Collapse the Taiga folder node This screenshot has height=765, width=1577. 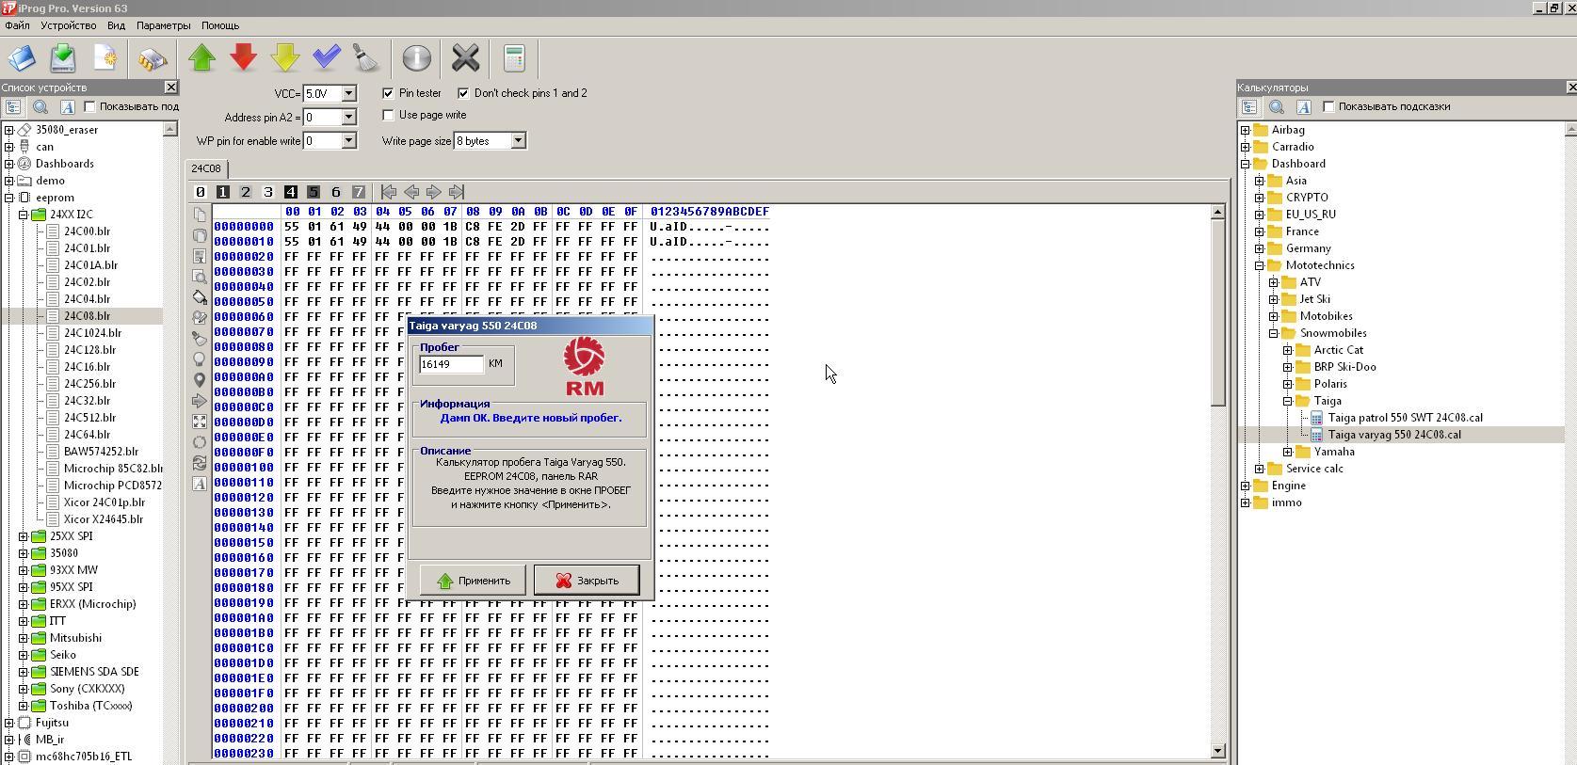[x=1288, y=401]
